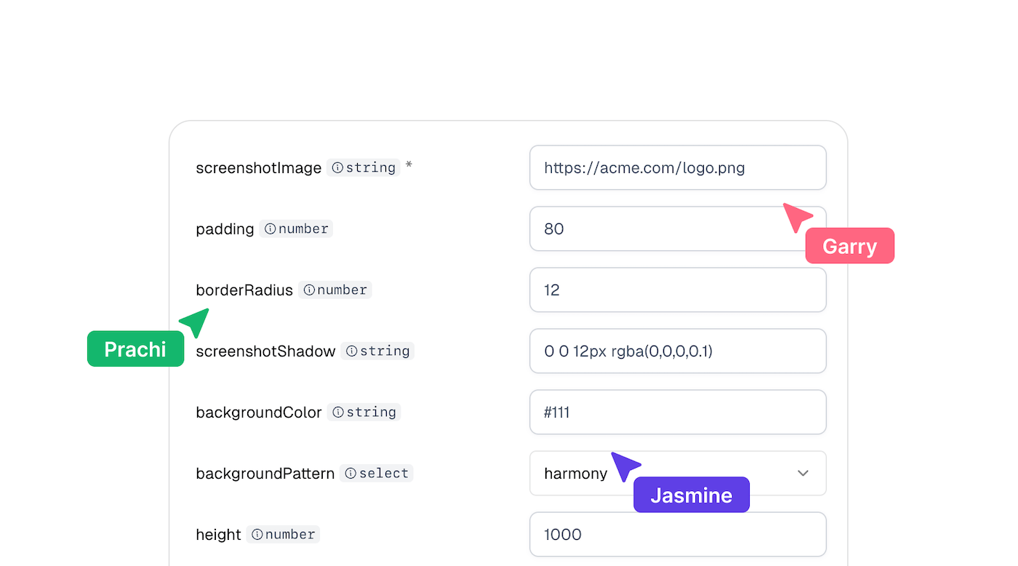Viewport: 1018px width, 566px height.
Task: Click the height field showing 1000
Action: [678, 534]
